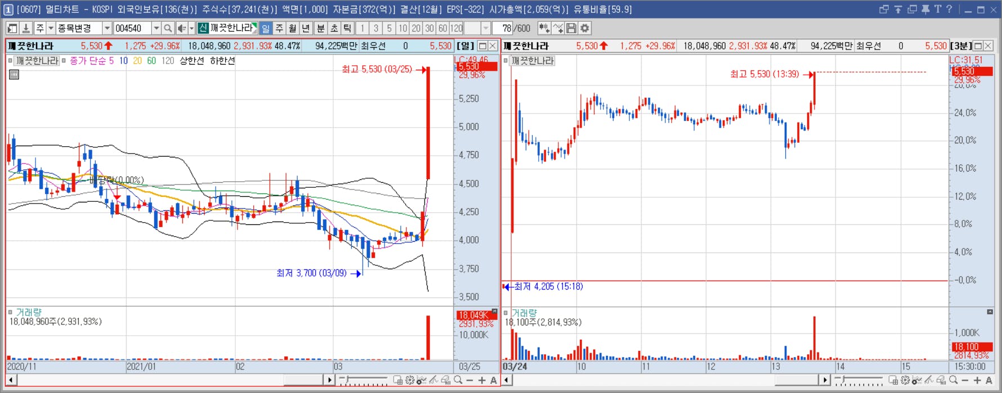Open the stock code 004540 dropdown
Screen dimensions: 1002x393
tap(156, 28)
